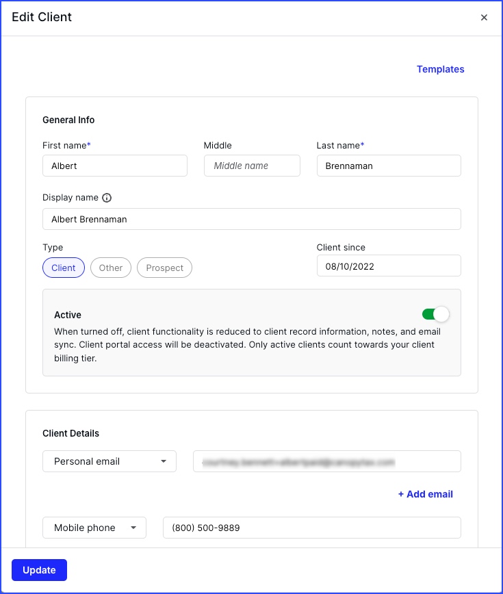Screen dimensions: 503x594
Task: Edit the personal email address field
Action: tap(327, 461)
